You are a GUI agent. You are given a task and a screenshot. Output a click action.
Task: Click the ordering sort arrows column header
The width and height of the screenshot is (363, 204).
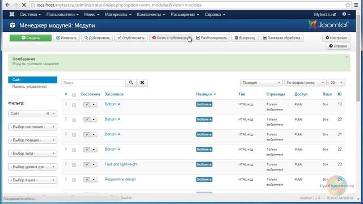66,94
